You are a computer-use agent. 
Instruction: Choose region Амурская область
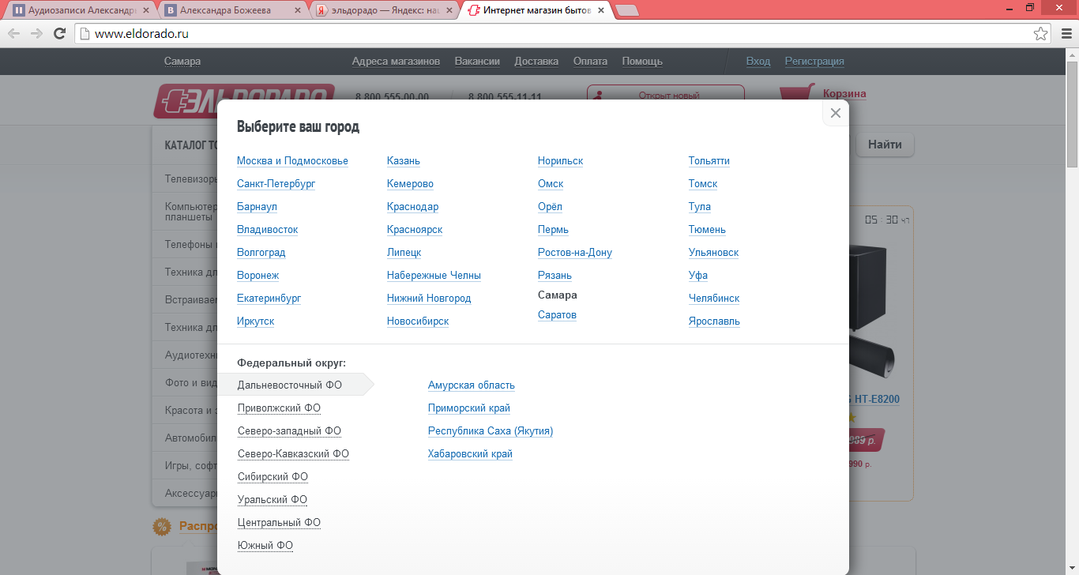pyautogui.click(x=472, y=385)
